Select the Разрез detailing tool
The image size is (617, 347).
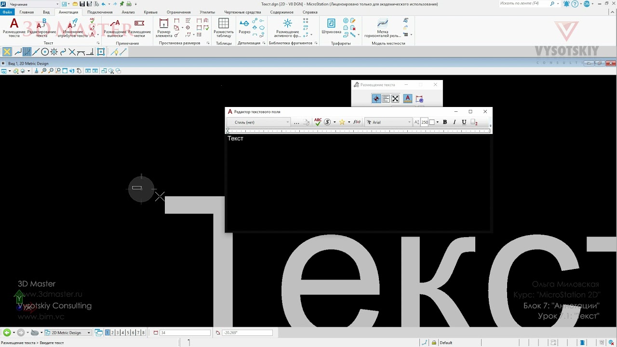point(244,27)
